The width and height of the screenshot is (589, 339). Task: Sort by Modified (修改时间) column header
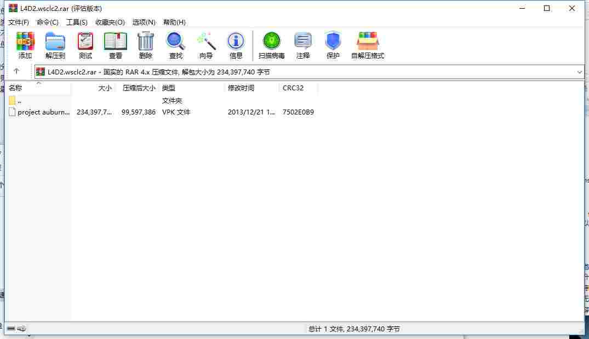251,88
